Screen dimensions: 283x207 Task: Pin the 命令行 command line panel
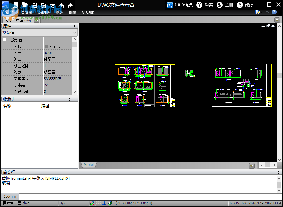click(x=279, y=173)
